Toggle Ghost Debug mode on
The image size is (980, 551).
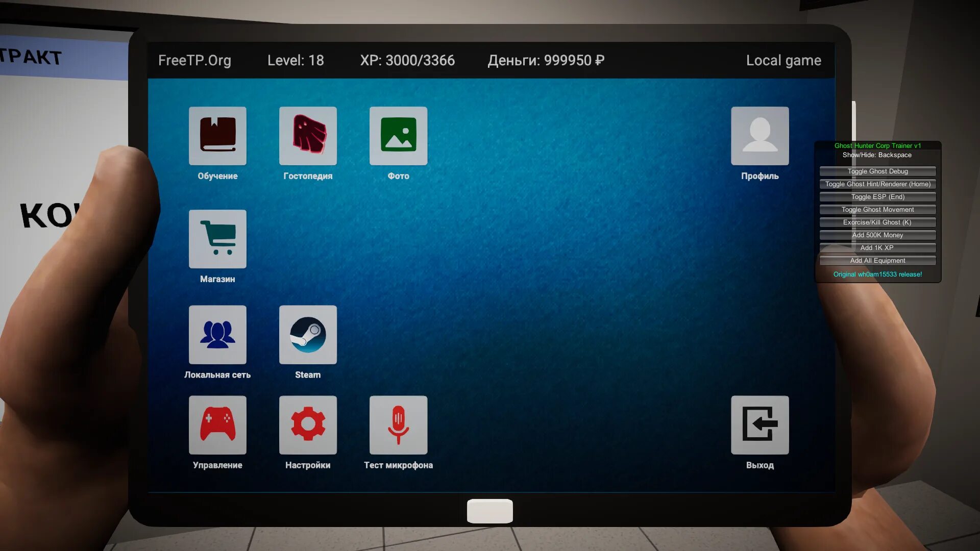878,171
